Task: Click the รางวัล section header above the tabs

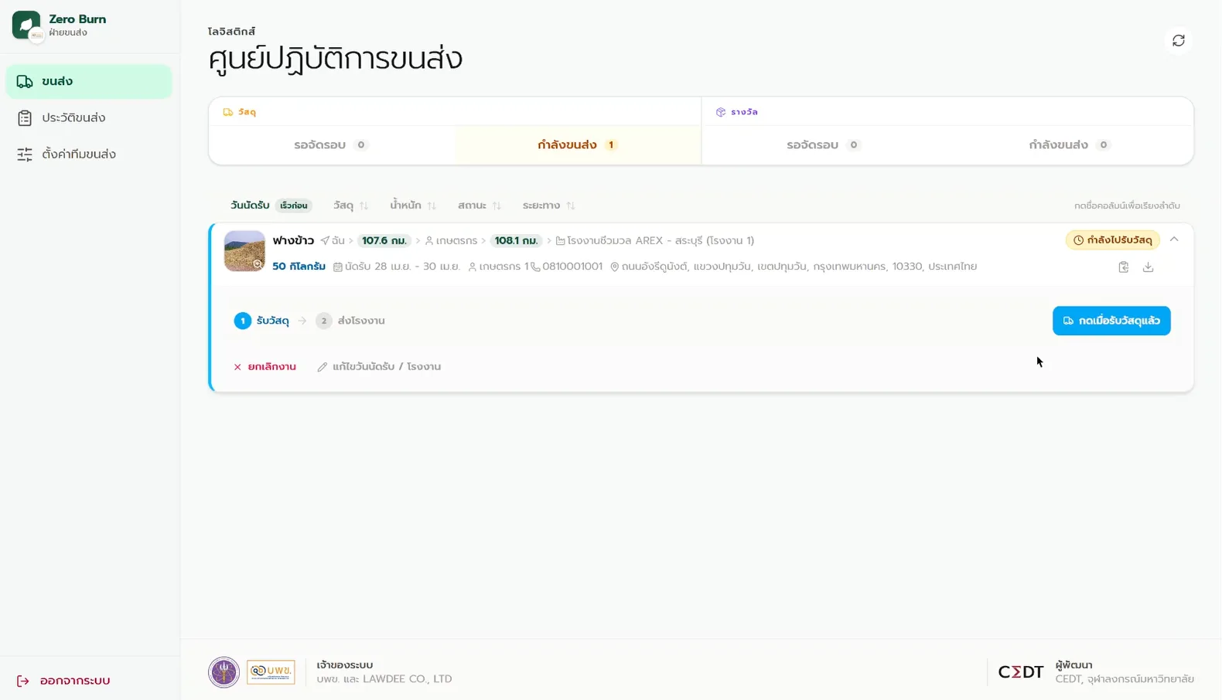Action: pos(737,112)
